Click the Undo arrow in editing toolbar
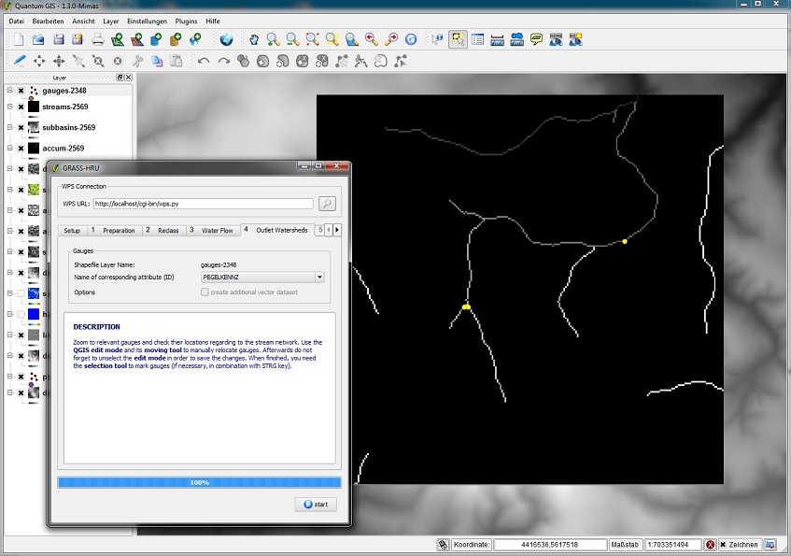Viewport: 791px width, 556px height. (204, 62)
